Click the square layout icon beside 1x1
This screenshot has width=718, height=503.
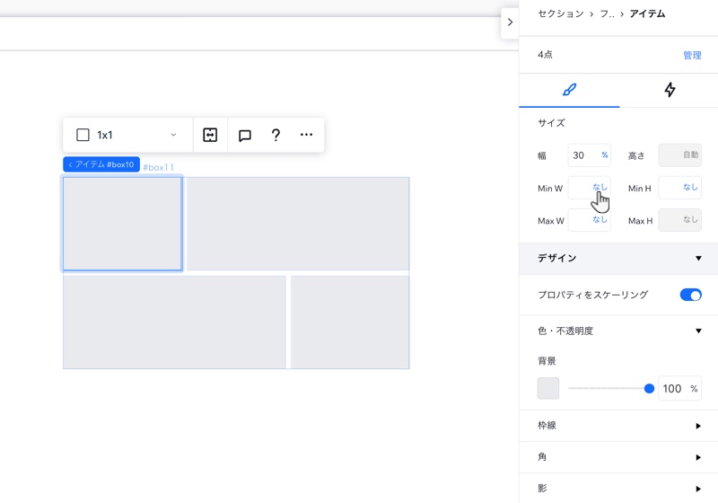click(x=83, y=135)
